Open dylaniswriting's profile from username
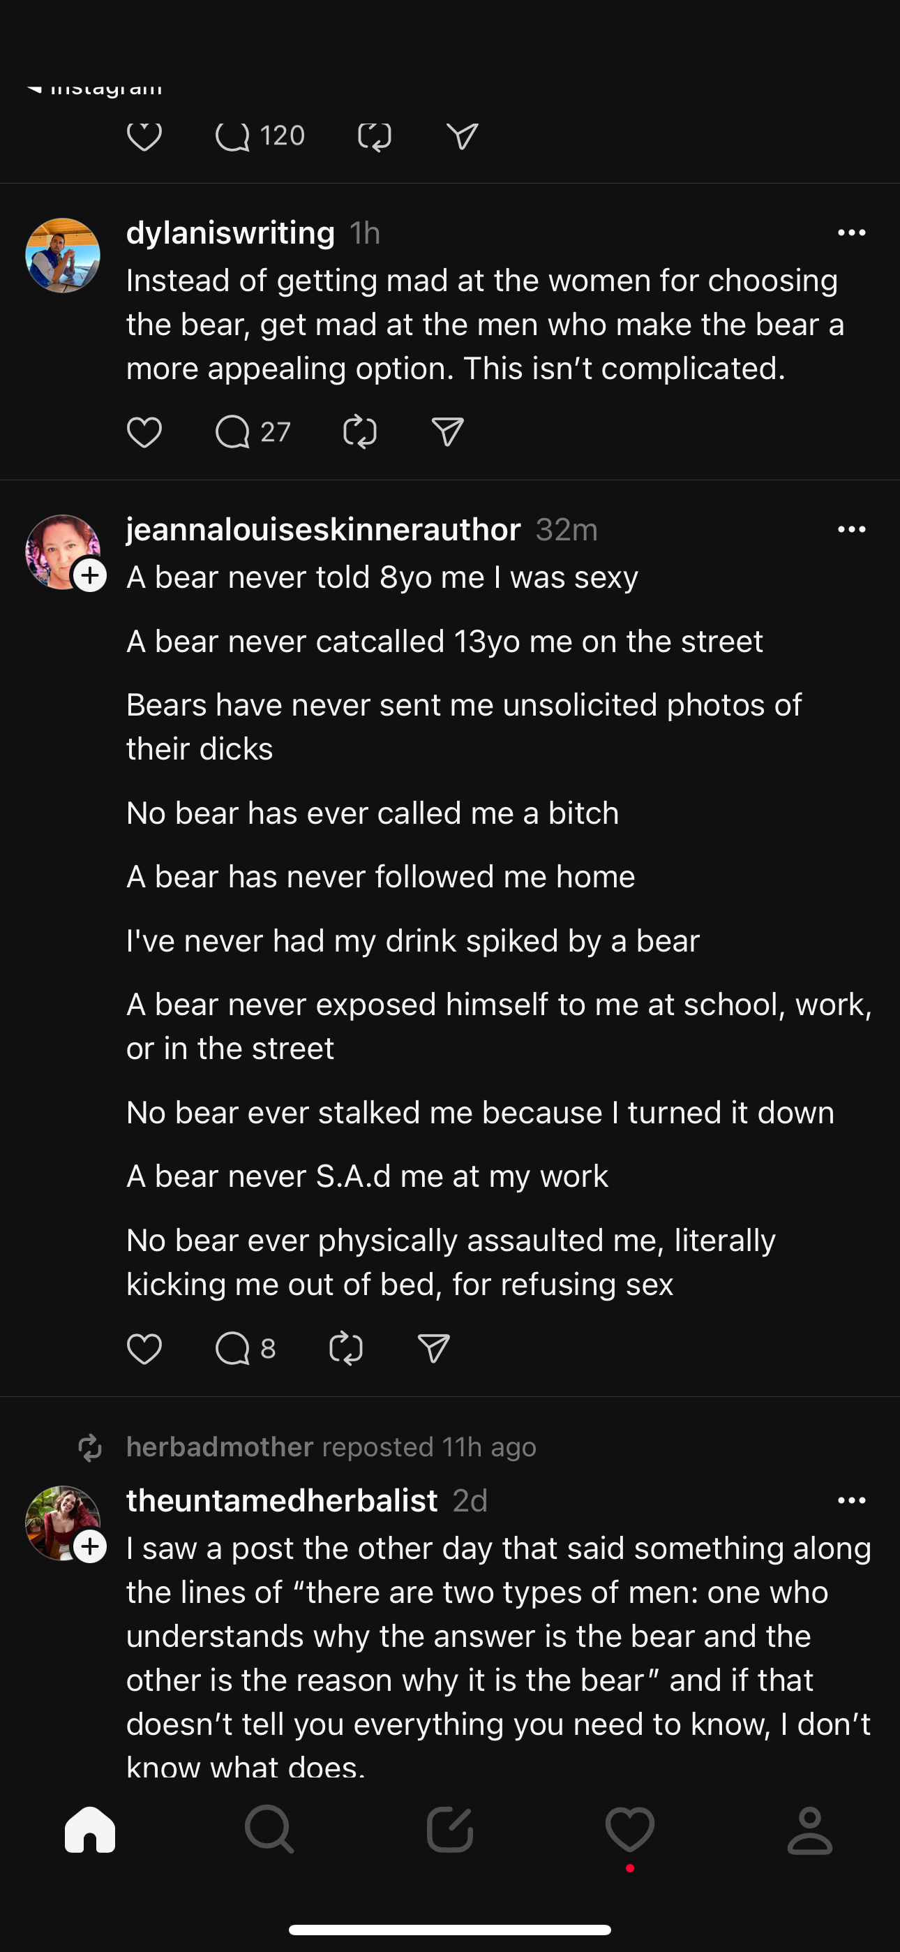Viewport: 900px width, 1952px height. point(230,232)
